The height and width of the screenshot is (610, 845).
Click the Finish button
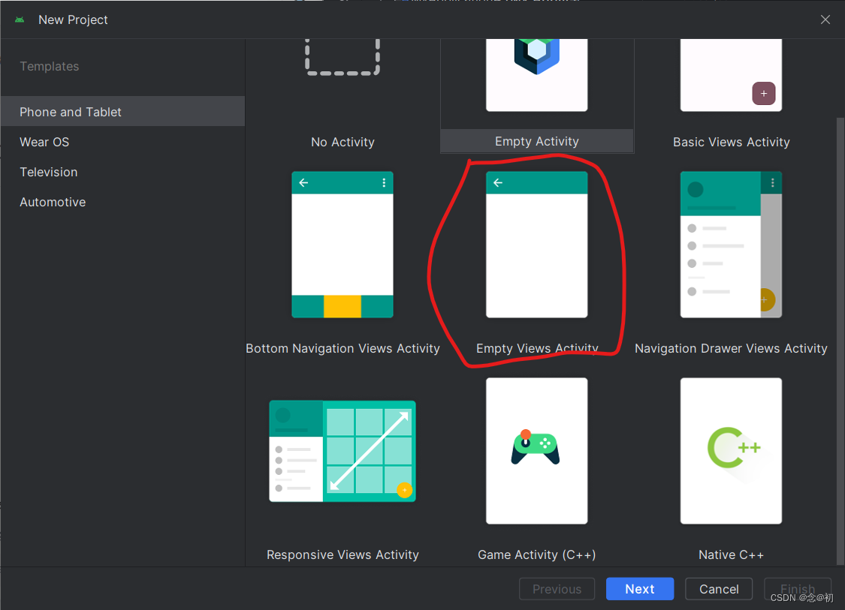798,588
